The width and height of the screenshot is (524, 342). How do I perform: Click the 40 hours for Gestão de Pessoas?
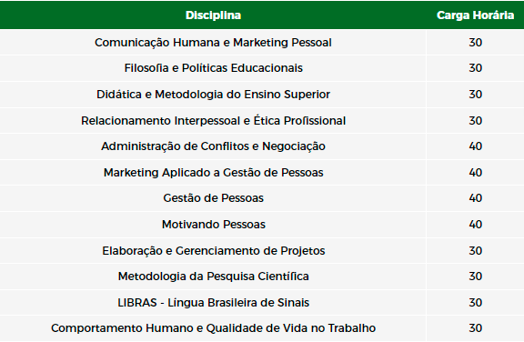pos(475,198)
